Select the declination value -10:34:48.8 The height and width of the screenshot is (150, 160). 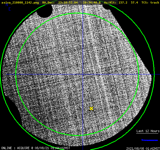(91, 3)
